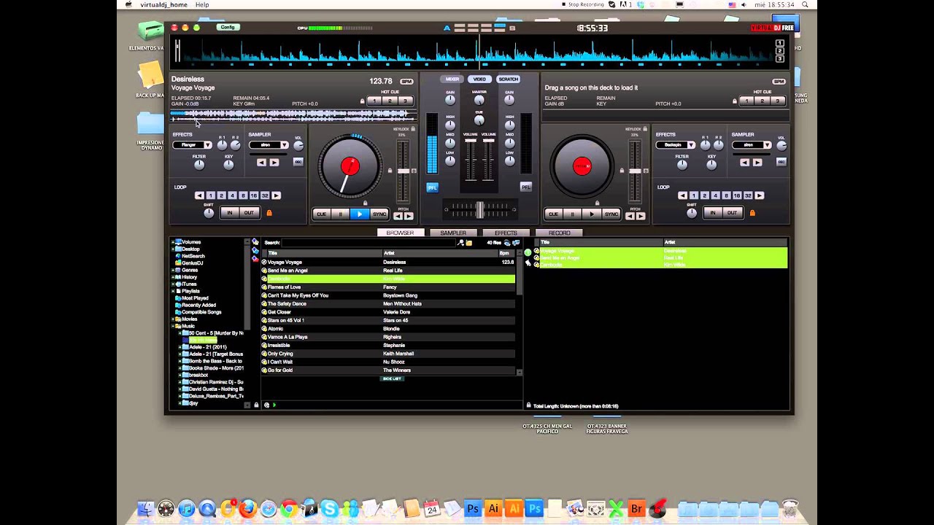Toggle the right deck hot cue lock icon
This screenshot has height=525, width=934.
point(735,101)
